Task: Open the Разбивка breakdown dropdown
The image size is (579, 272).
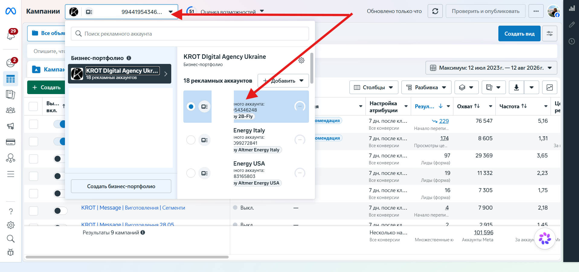Action: [x=426, y=87]
